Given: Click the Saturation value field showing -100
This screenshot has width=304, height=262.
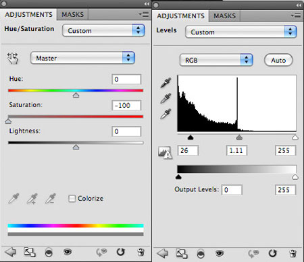Looking at the screenshot, I should (x=126, y=105).
